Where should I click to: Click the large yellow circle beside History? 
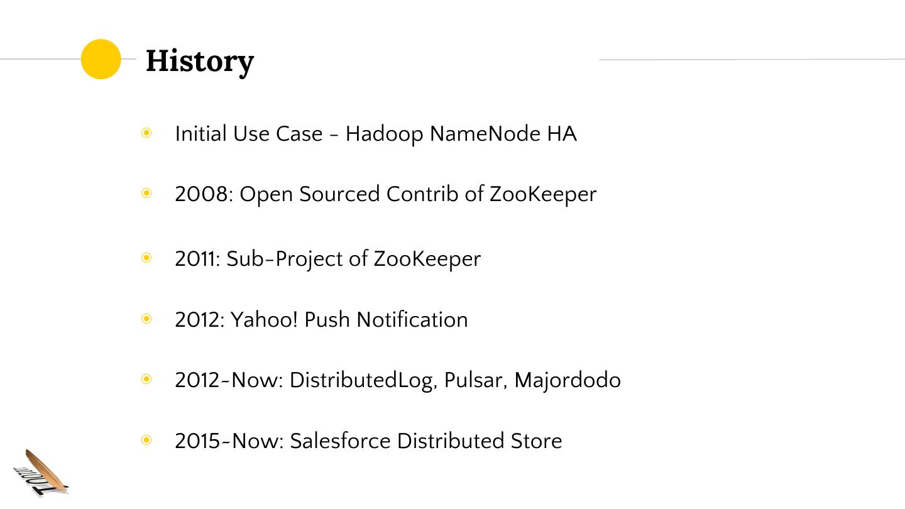(x=101, y=59)
